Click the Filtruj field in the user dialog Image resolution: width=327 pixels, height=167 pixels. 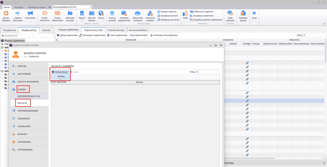[208, 72]
